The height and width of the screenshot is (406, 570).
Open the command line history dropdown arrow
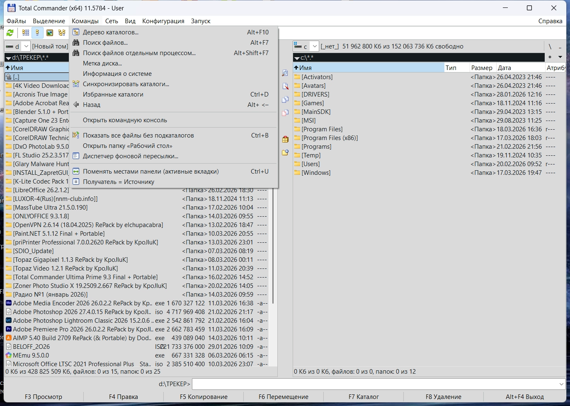tap(561, 384)
